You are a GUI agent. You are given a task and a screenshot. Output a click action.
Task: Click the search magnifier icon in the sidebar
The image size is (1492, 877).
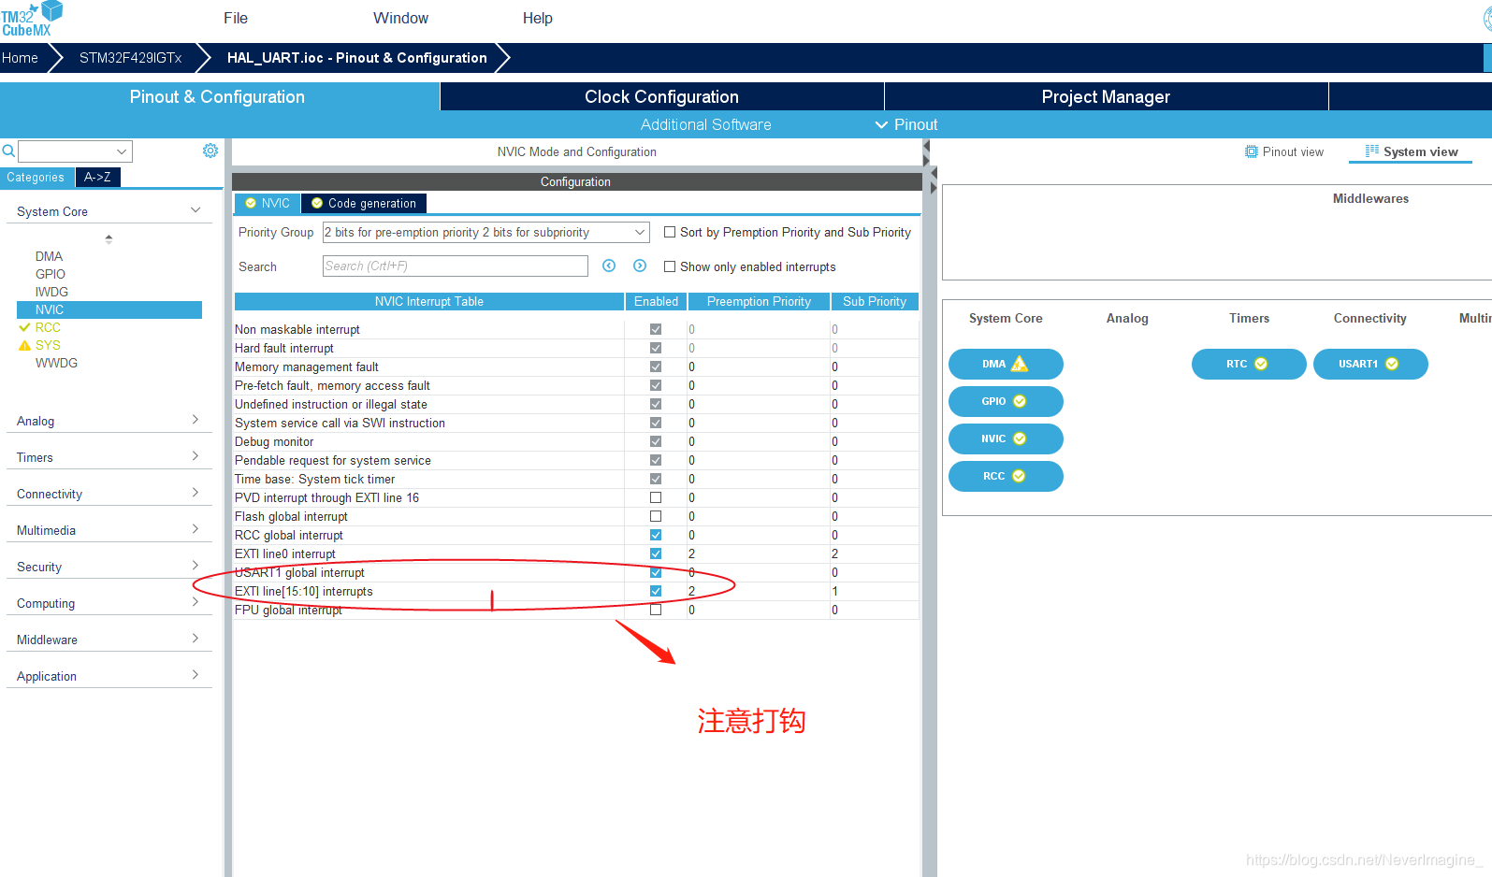tap(8, 151)
